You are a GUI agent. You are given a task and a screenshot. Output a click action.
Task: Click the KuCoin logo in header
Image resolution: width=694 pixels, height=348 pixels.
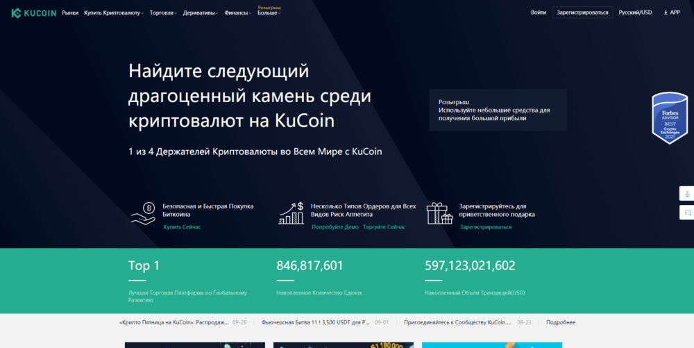click(33, 13)
